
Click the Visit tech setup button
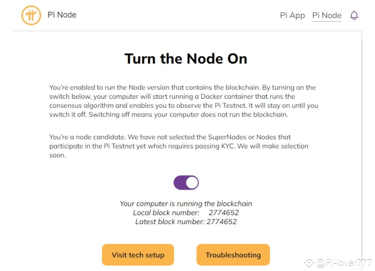138,255
